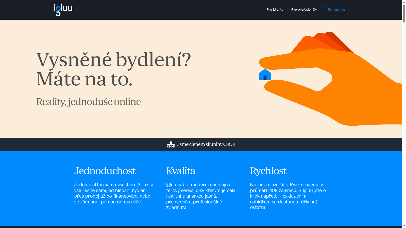Screen dimensions: 406x228
Task: Click the Kvalita section heading
Action: click(180, 171)
